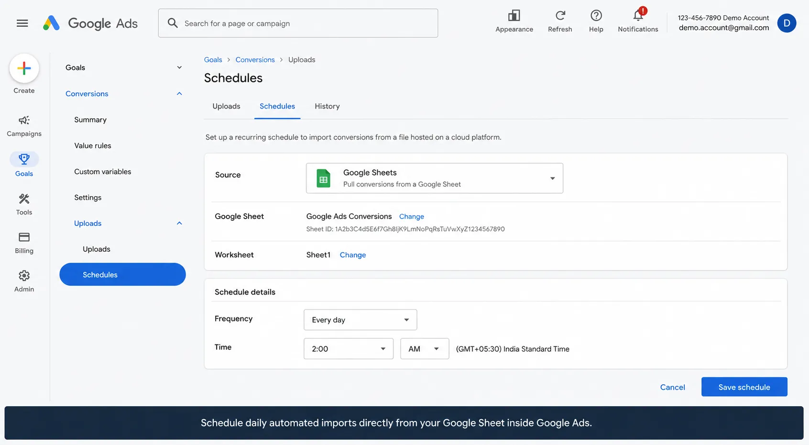
Task: Click Save schedule button
Action: [x=744, y=387]
